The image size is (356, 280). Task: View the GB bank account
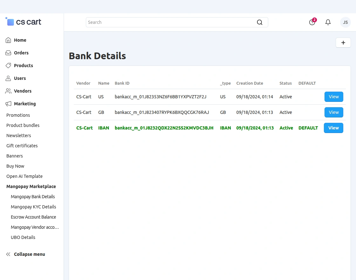(334, 112)
